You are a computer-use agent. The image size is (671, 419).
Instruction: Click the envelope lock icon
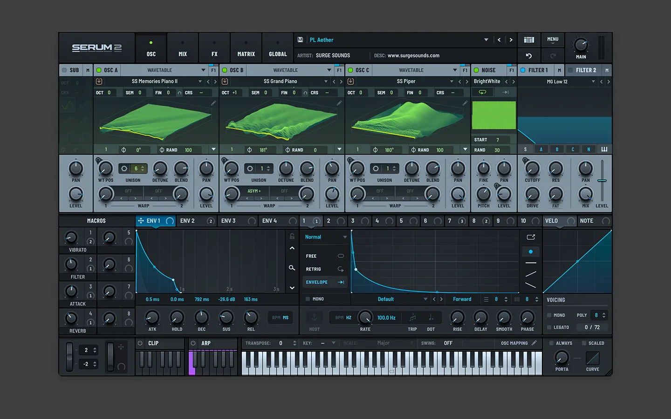point(292,236)
